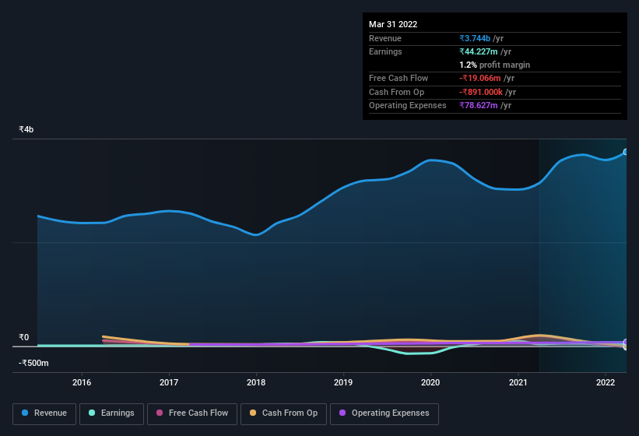This screenshot has width=639, height=436.
Task: Toggle the Cash From Op legend button
Action: [283, 413]
